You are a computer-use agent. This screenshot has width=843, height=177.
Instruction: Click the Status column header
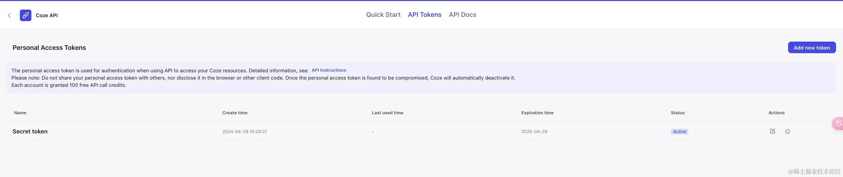(x=677, y=113)
